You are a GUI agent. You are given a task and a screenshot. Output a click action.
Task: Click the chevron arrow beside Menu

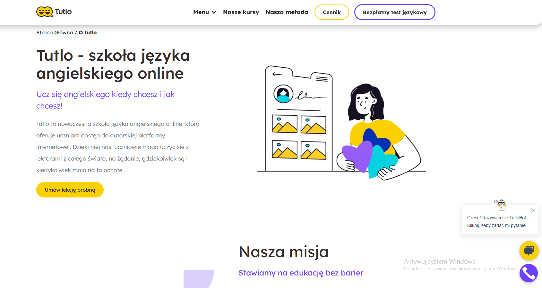214,13
